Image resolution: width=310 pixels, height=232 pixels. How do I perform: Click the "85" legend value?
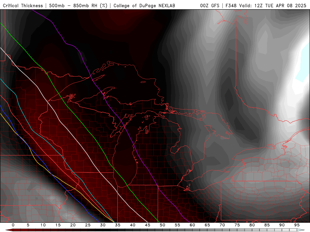[267, 225]
